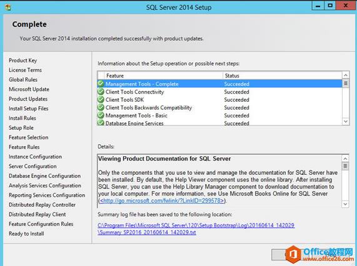Click the Install Setup Files step
Screen dimensions: 357x266
[x=29, y=109]
